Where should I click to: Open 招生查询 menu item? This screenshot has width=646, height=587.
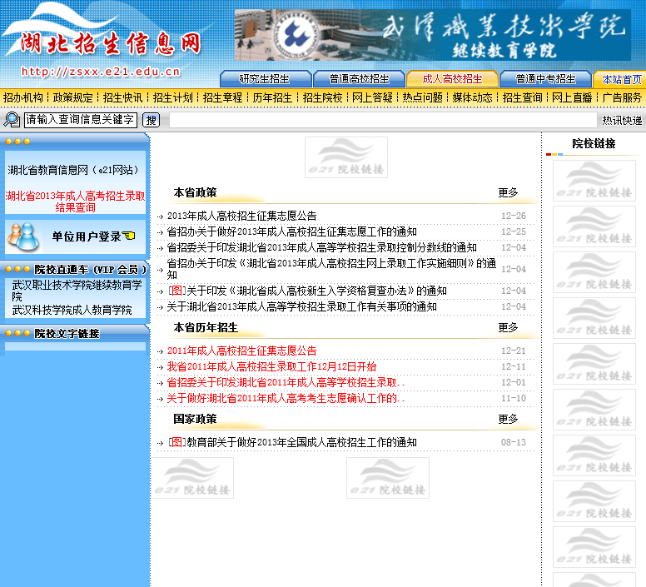(x=523, y=97)
